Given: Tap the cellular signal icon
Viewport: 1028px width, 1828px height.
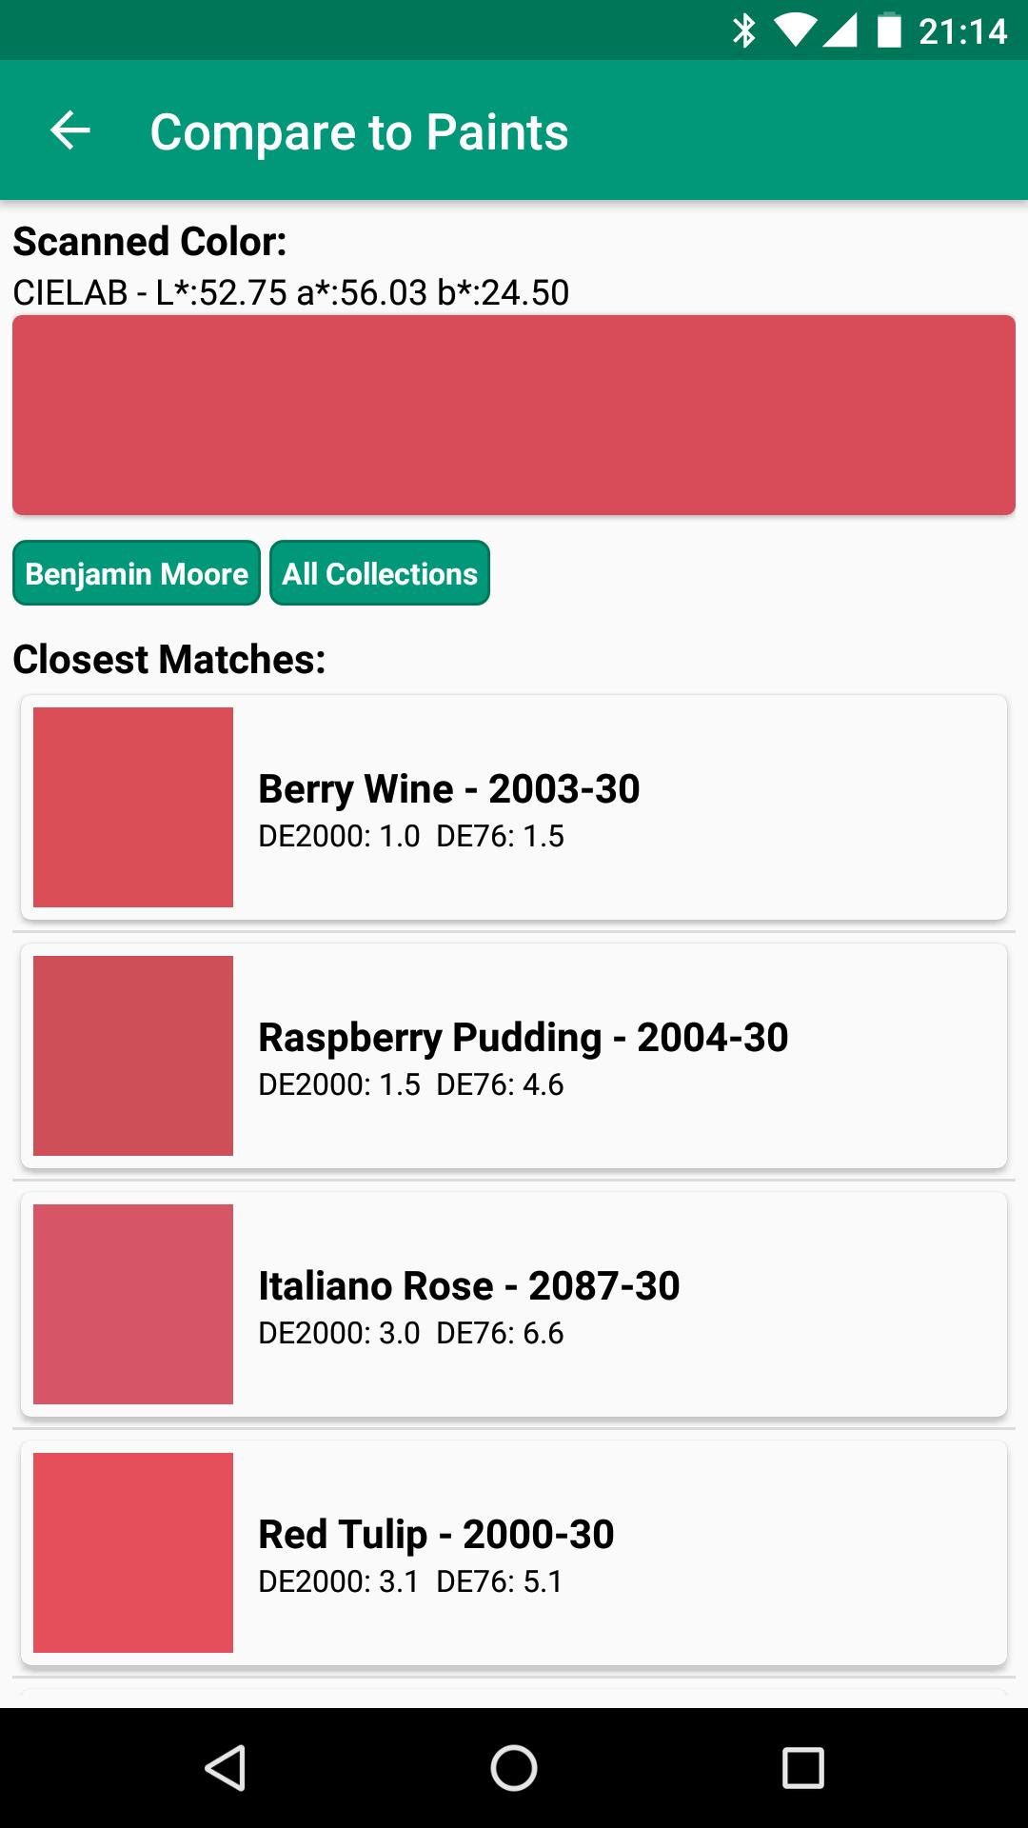Looking at the screenshot, I should (x=840, y=30).
